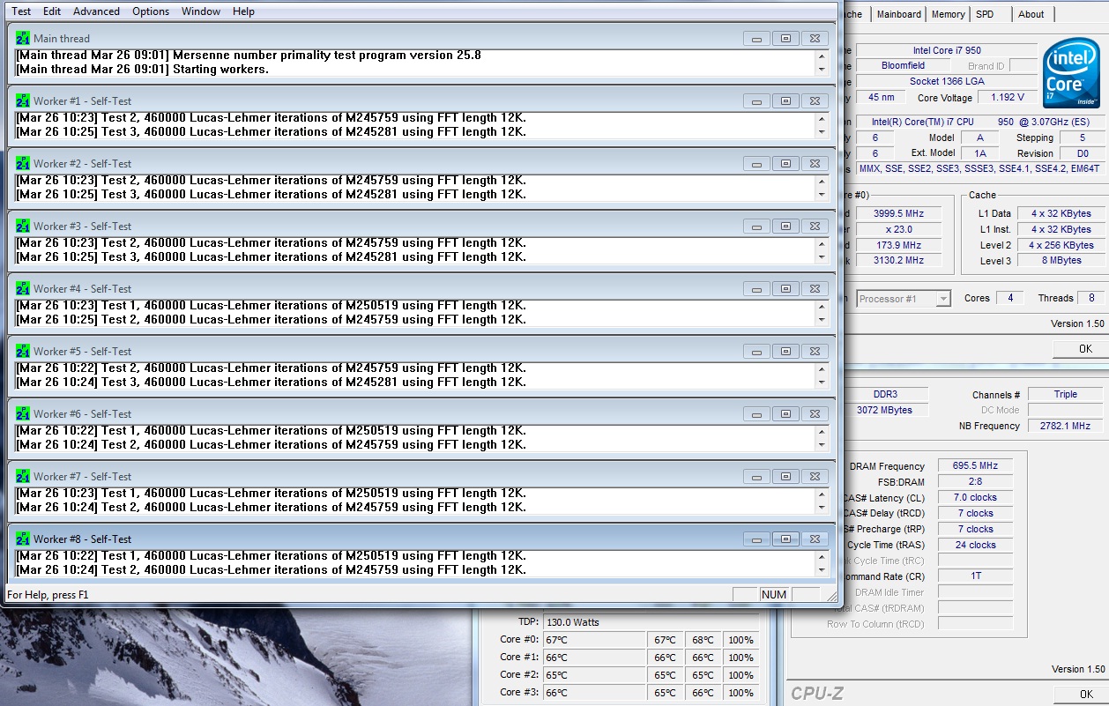Click the Prime95 icon on Main thread window
1109x706 pixels.
click(23, 38)
